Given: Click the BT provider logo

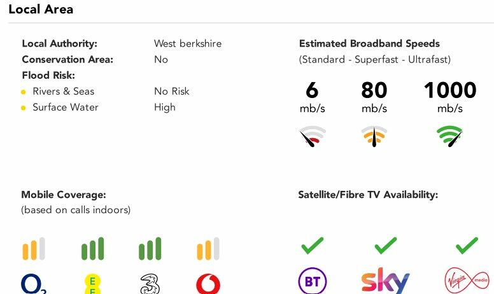Looking at the screenshot, I should click(x=313, y=281).
